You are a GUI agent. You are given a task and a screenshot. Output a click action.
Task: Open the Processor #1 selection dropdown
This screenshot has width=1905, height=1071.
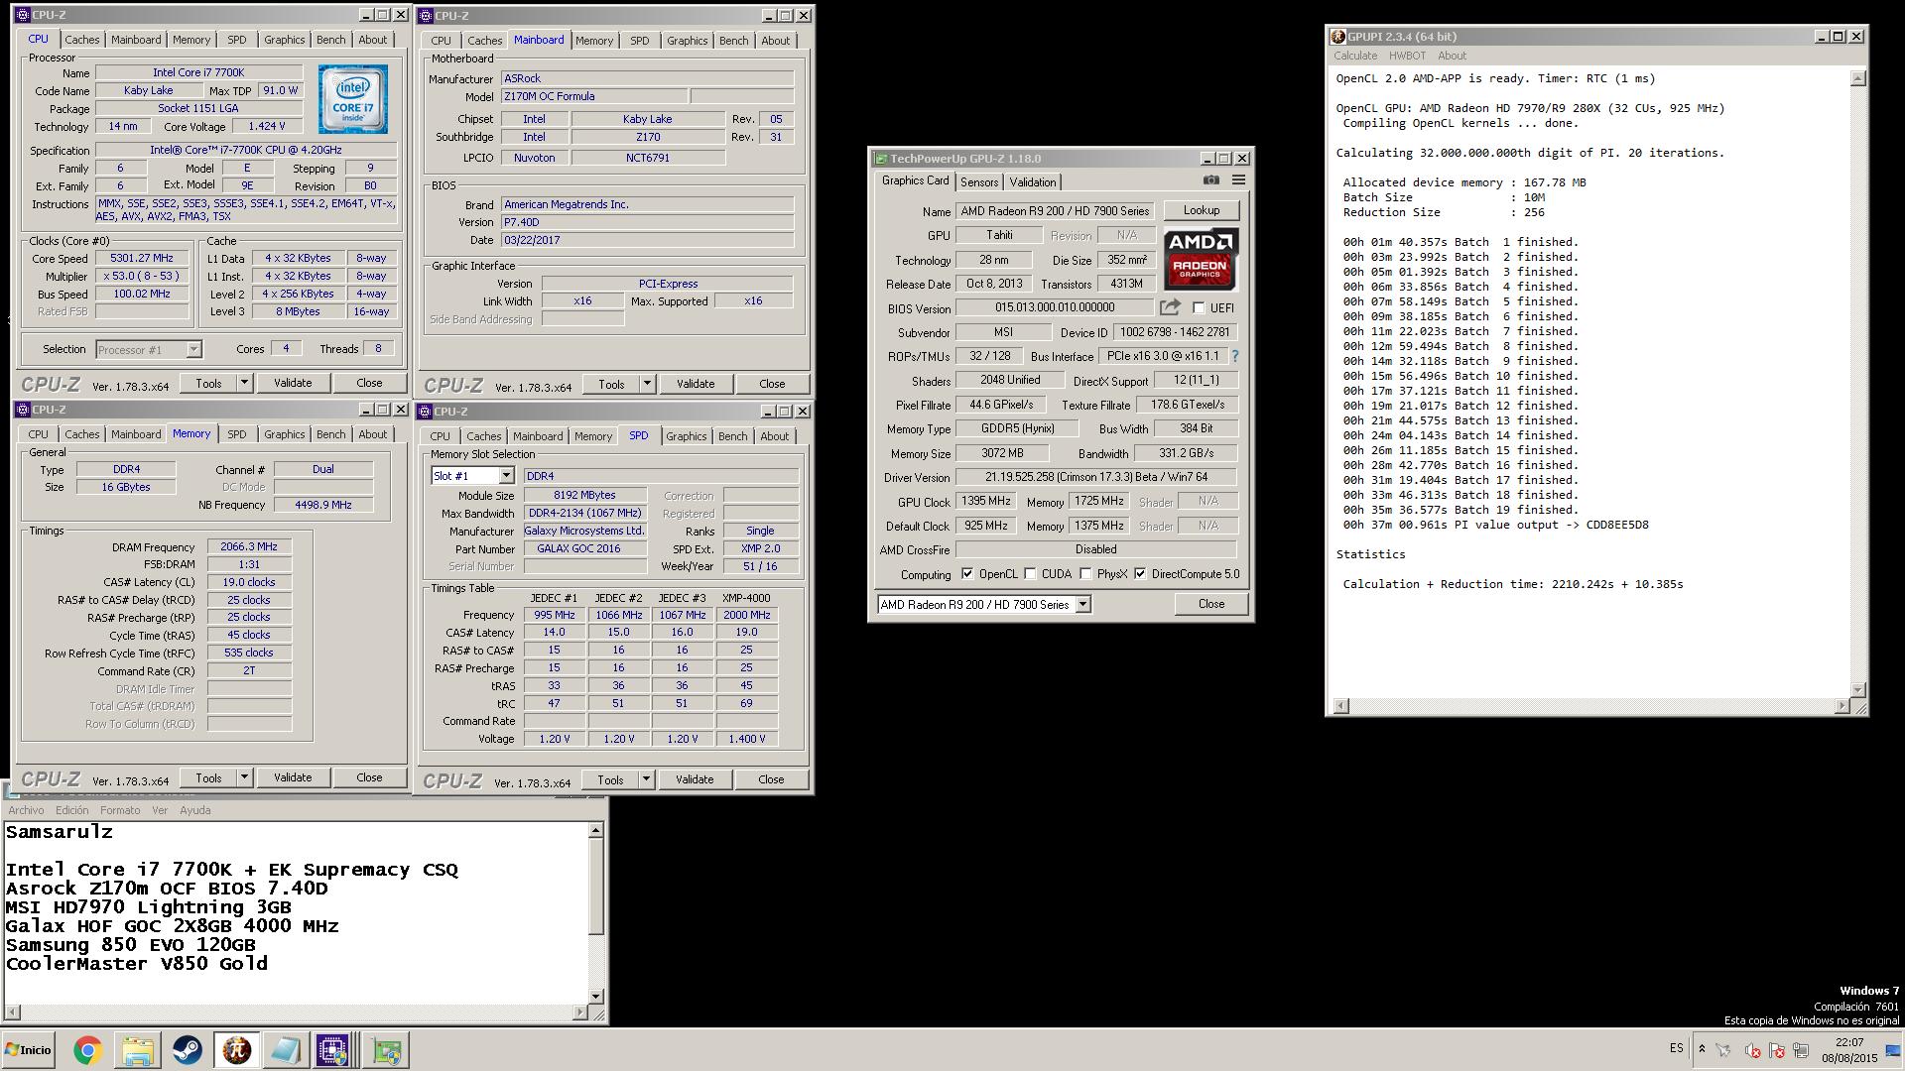(x=193, y=349)
